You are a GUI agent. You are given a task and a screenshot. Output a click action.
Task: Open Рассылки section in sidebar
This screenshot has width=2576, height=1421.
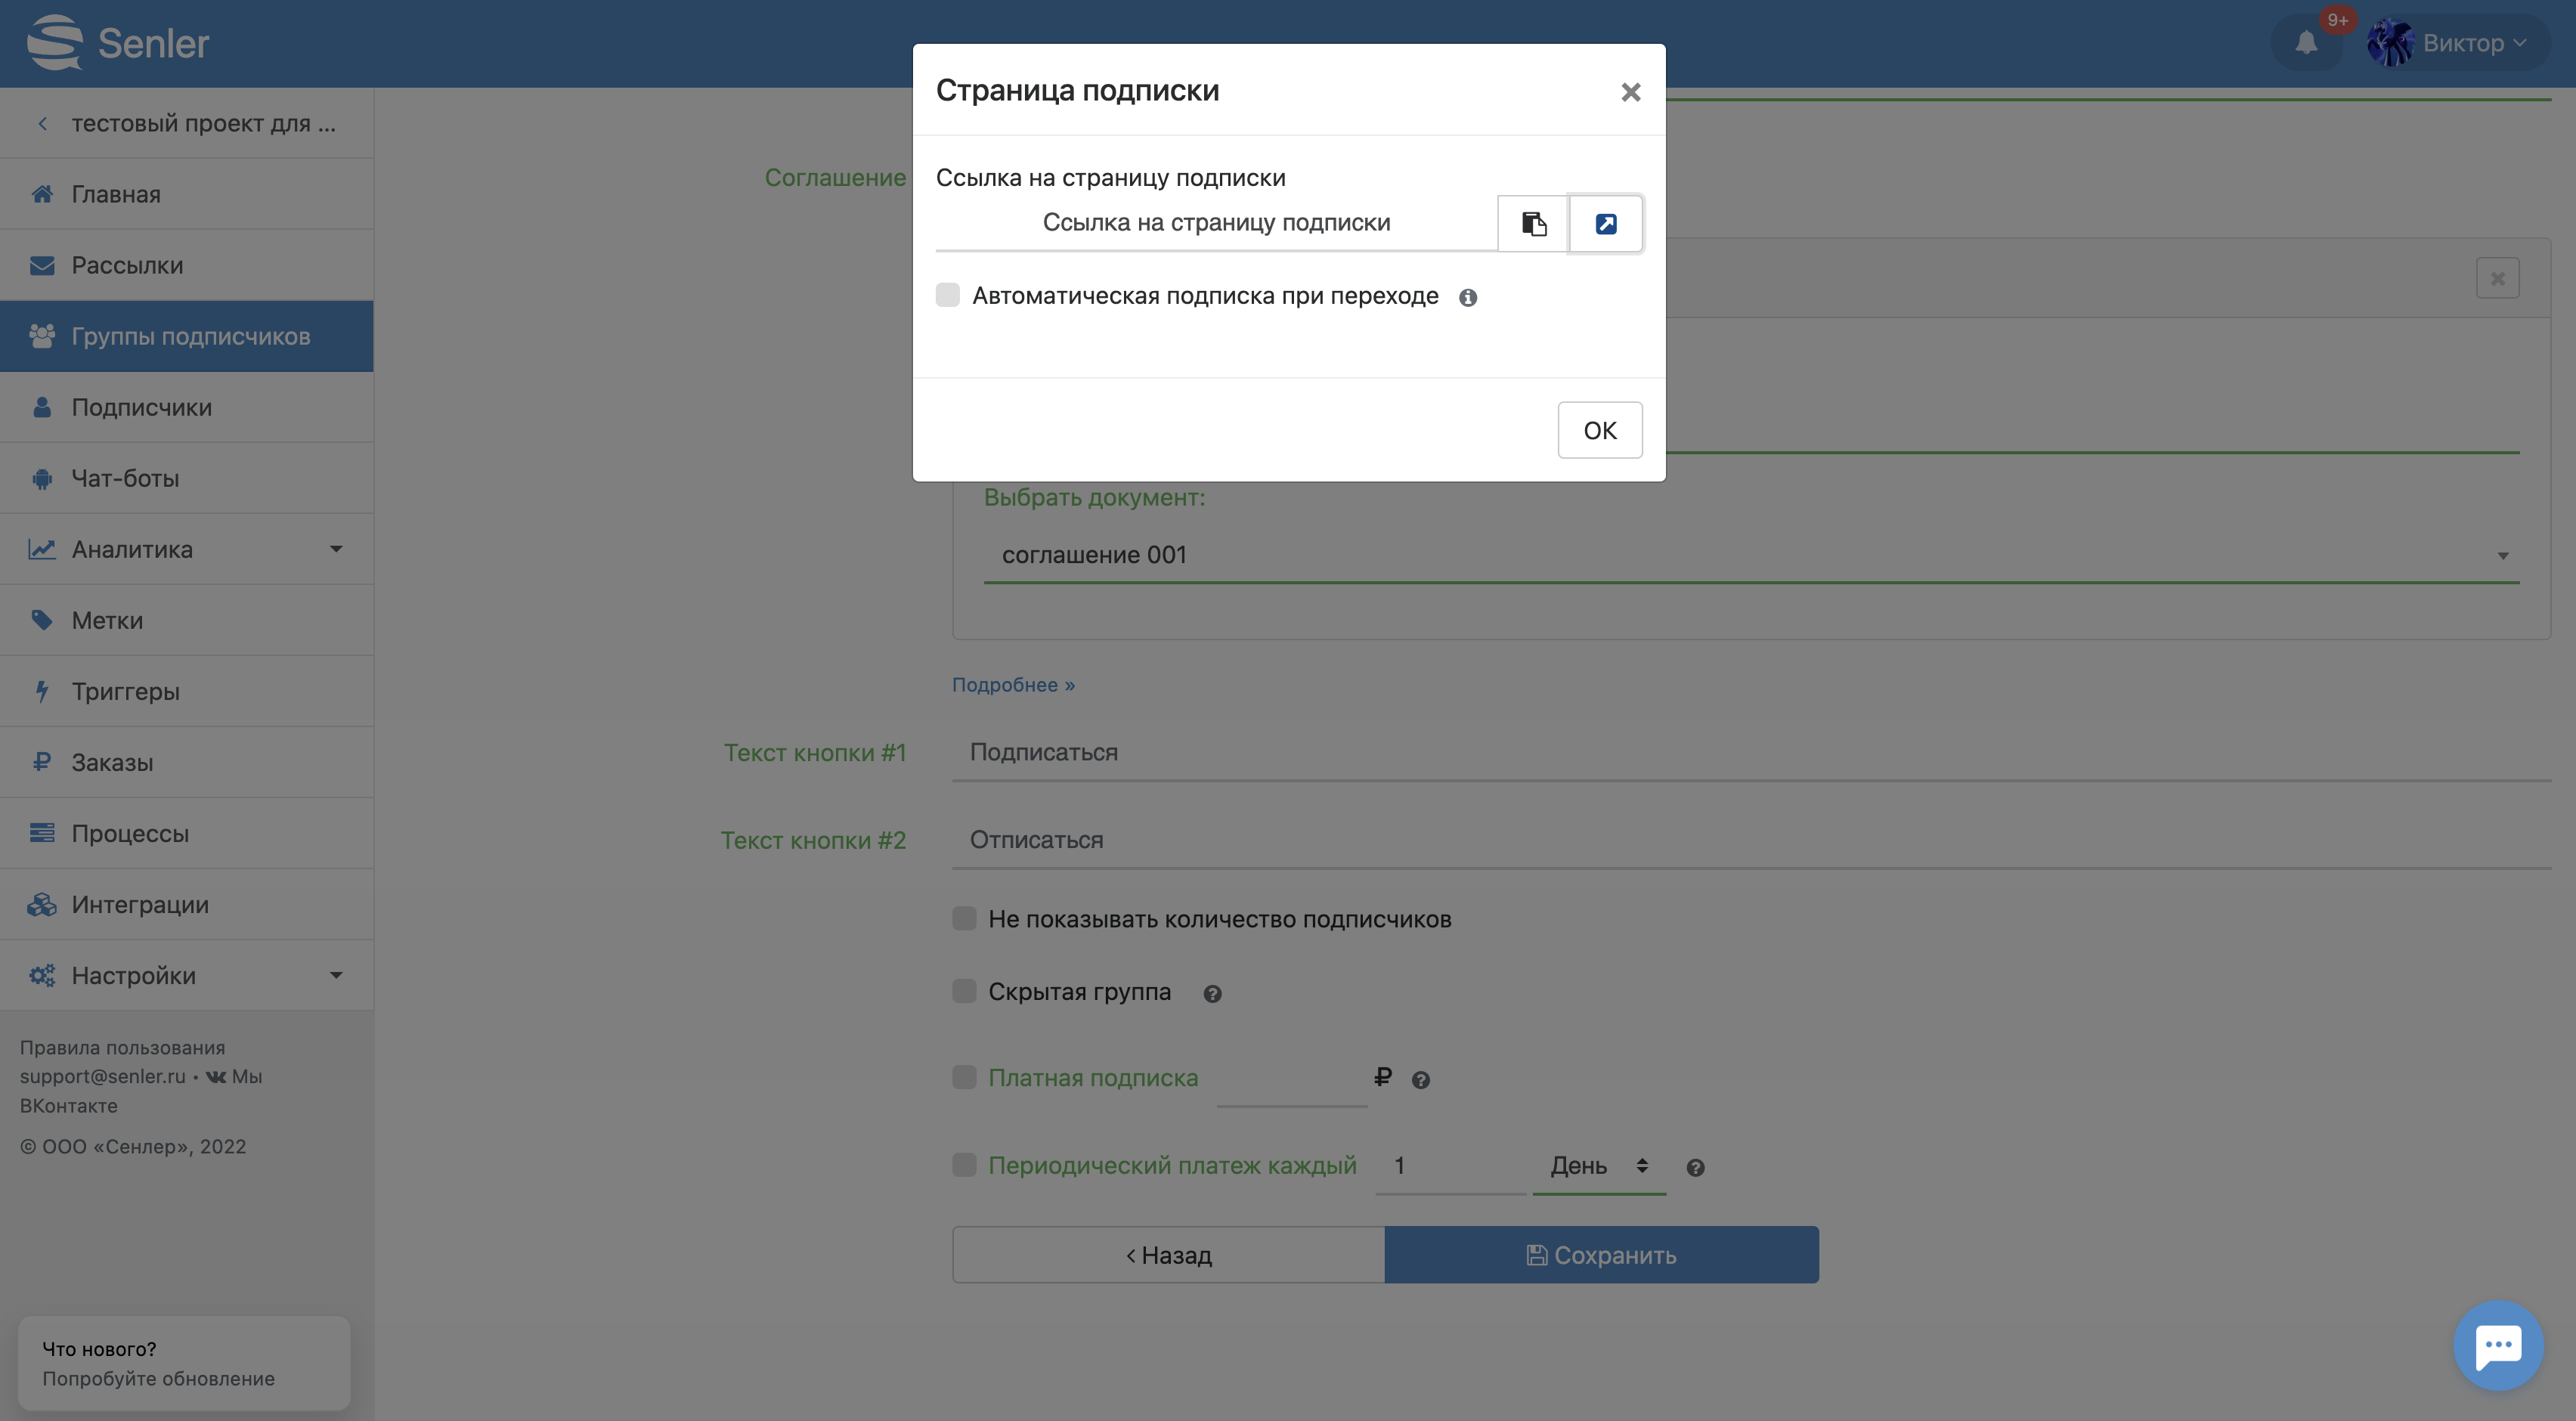point(127,265)
